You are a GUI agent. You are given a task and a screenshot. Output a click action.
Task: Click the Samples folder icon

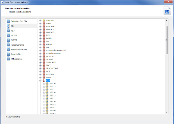[x=44, y=20]
